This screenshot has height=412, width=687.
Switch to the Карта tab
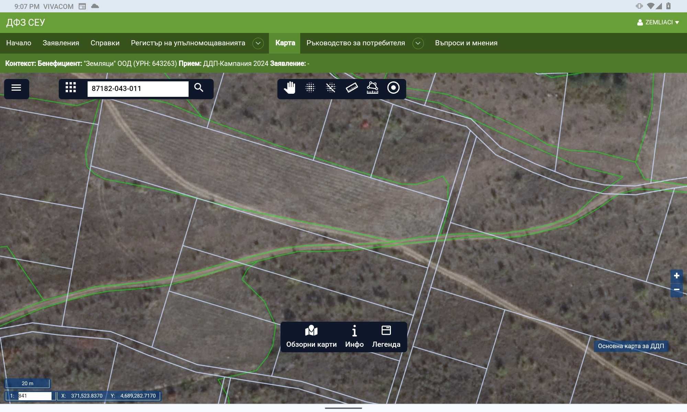tap(285, 43)
